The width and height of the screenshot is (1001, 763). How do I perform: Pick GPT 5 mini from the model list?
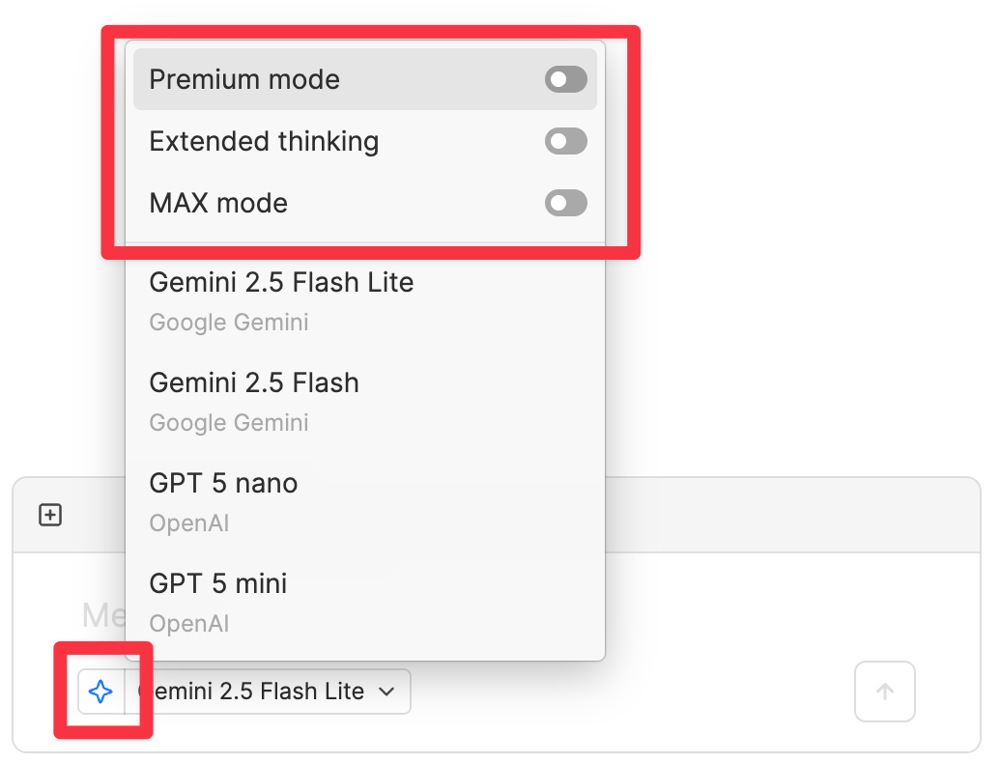(x=218, y=583)
